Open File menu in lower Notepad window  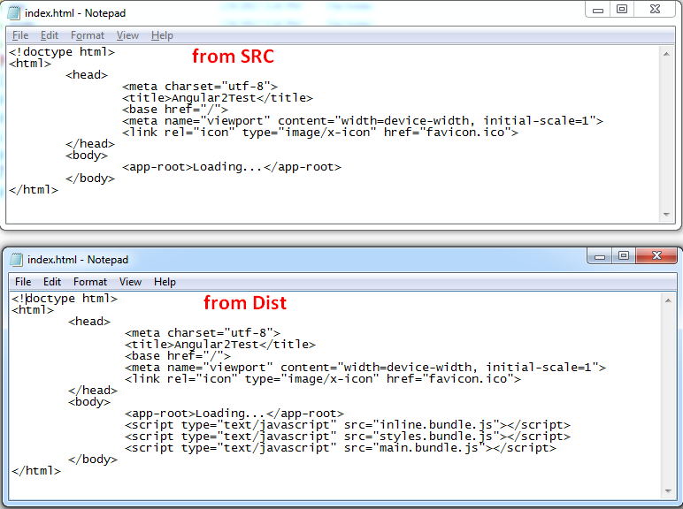(x=23, y=282)
